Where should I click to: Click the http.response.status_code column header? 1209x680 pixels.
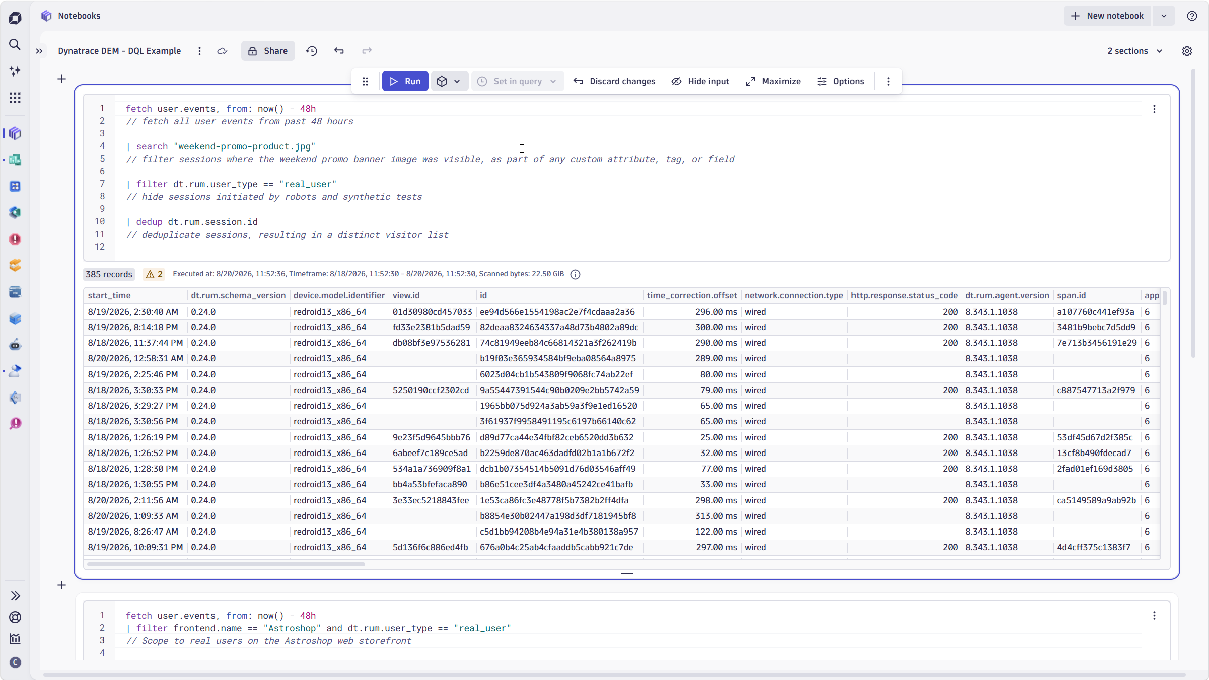point(904,295)
